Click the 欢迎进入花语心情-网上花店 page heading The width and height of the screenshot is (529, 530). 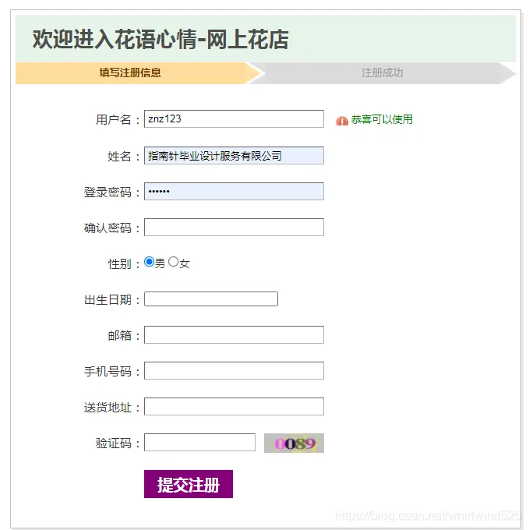pos(160,39)
